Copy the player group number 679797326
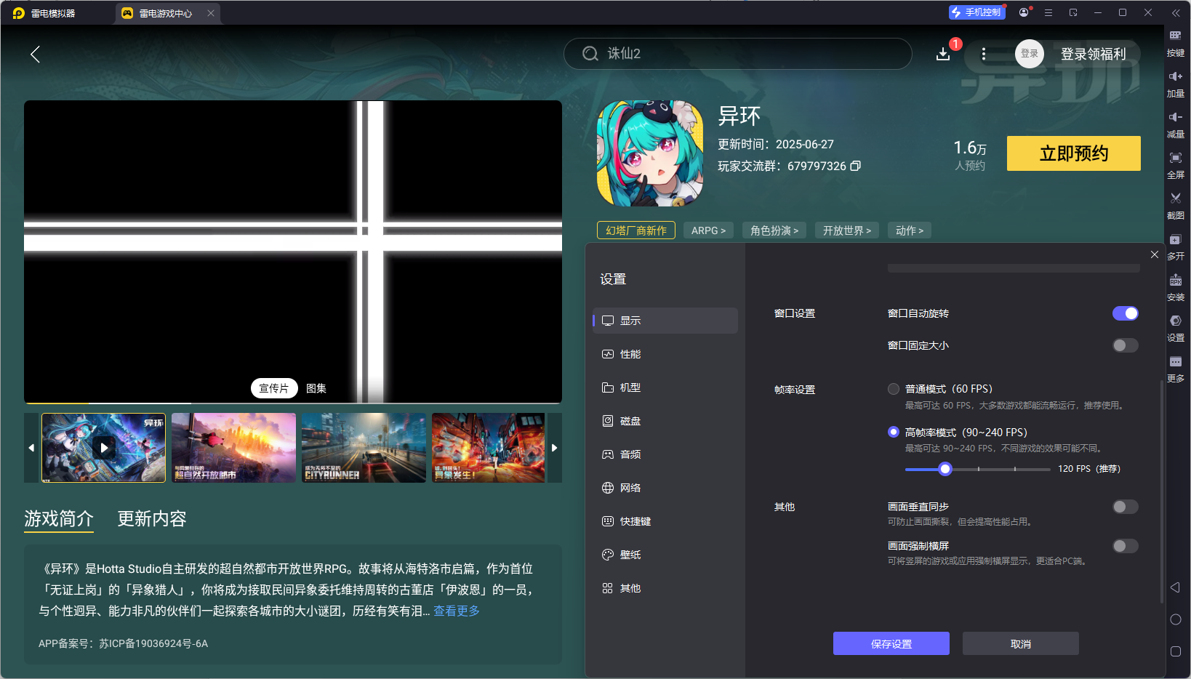Image resolution: width=1191 pixels, height=679 pixels. coord(856,166)
